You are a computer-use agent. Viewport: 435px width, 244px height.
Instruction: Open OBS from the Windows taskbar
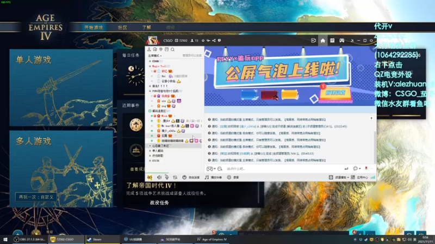point(30,239)
